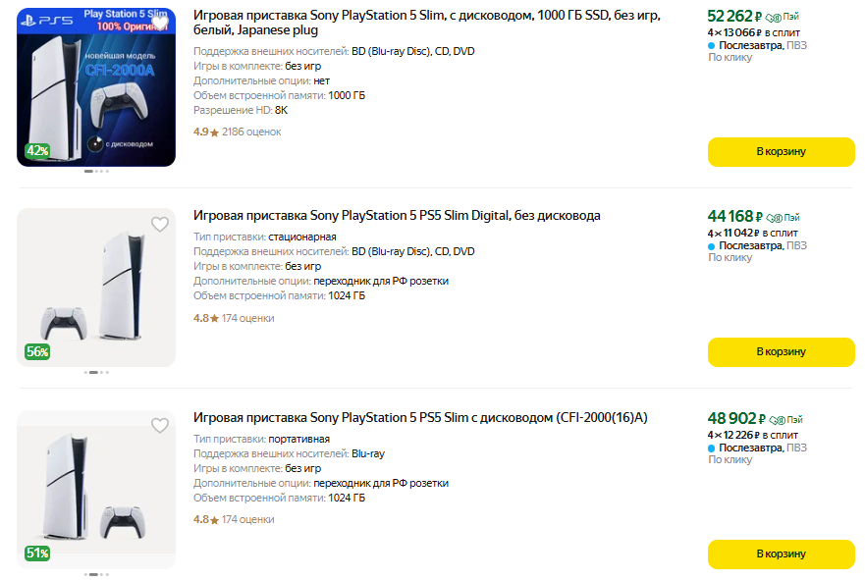Click first product image thumbnail
865x580 pixels.
pos(96,86)
